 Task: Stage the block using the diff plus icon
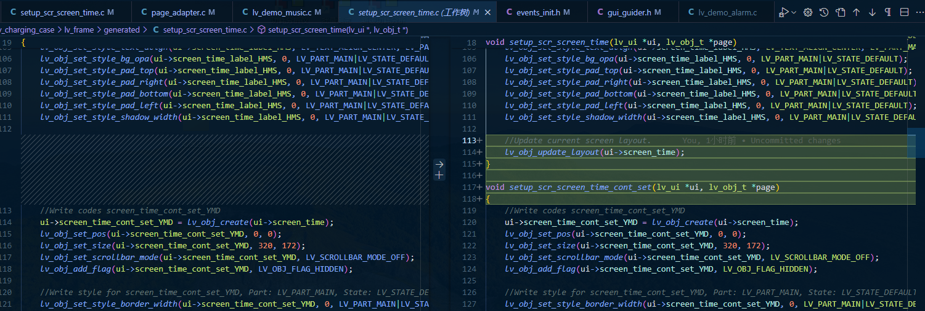coord(439,175)
